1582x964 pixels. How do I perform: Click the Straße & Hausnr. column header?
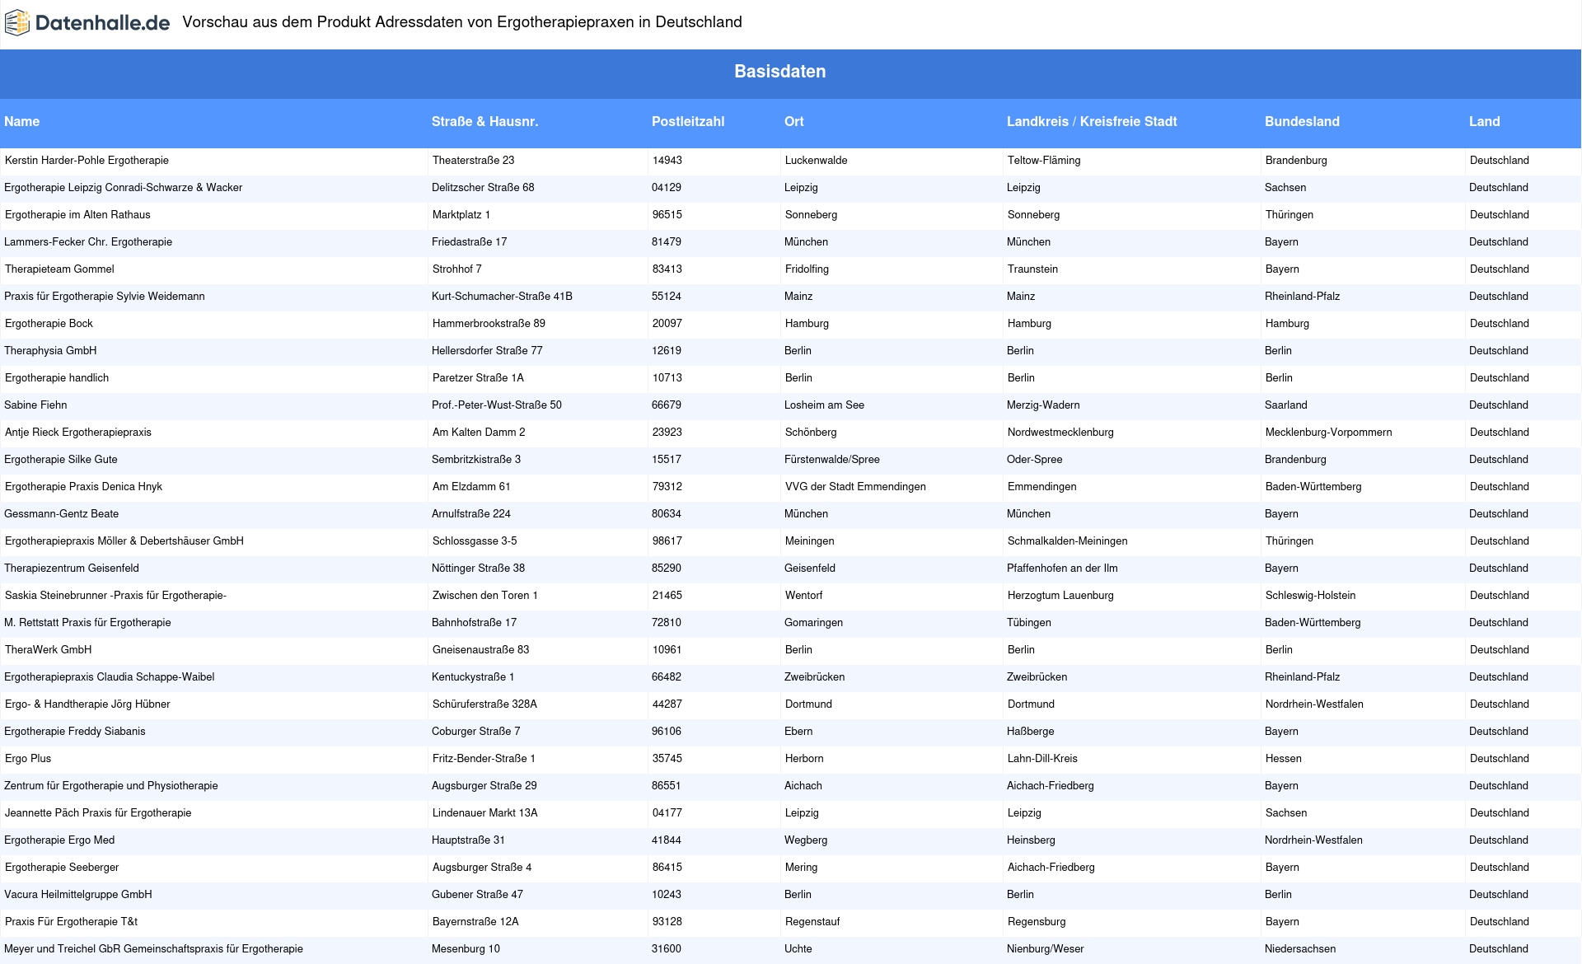pos(484,121)
